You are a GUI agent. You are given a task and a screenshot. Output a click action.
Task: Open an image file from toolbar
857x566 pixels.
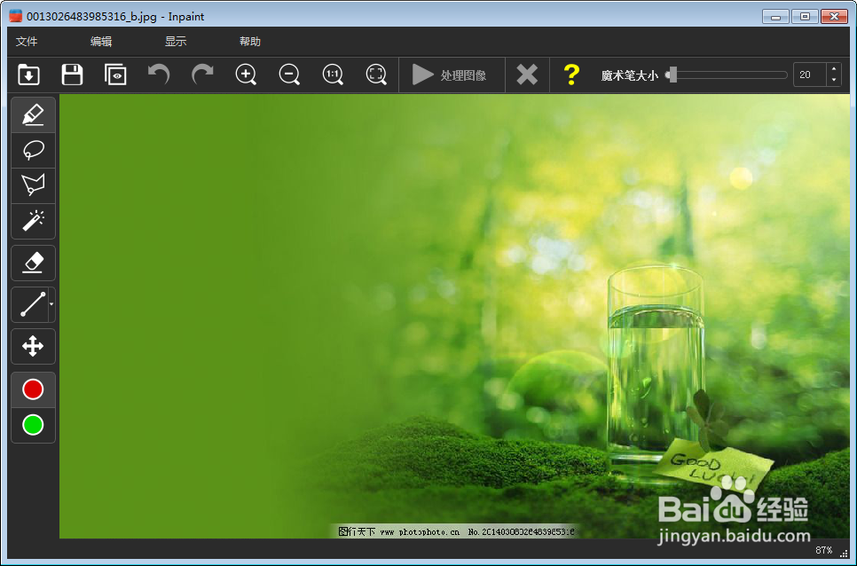point(29,75)
